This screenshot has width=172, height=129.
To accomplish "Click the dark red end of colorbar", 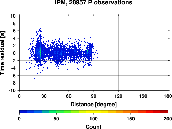I will pos(164,112).
